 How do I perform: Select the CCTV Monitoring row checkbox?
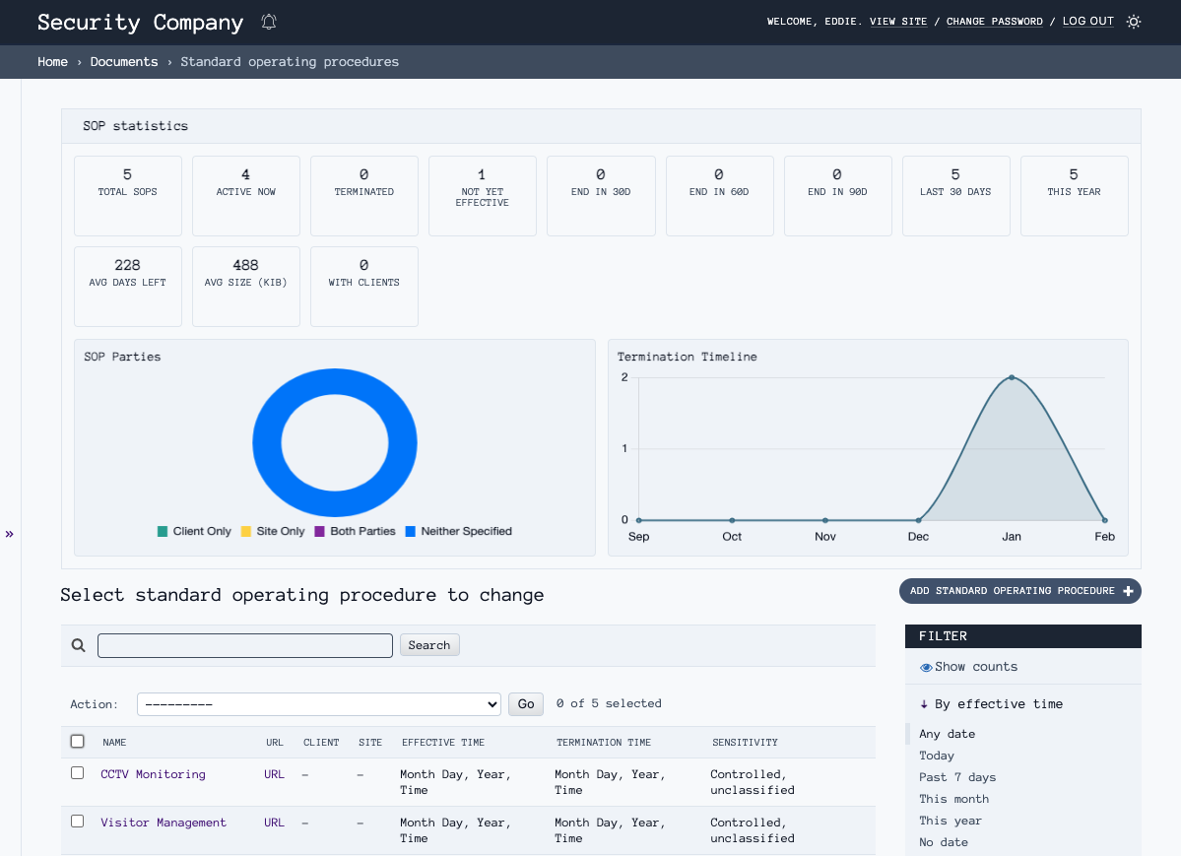click(78, 773)
